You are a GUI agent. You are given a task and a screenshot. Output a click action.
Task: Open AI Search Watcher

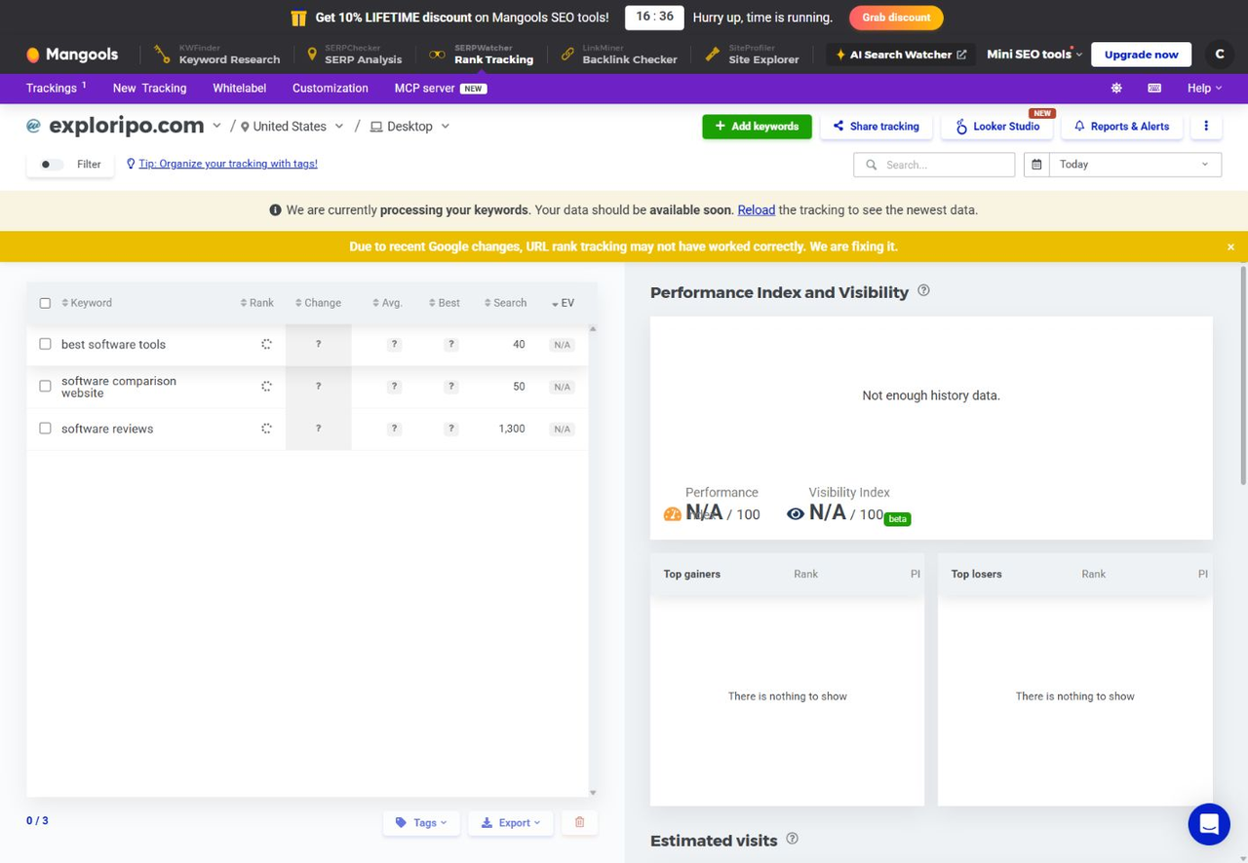pos(901,55)
